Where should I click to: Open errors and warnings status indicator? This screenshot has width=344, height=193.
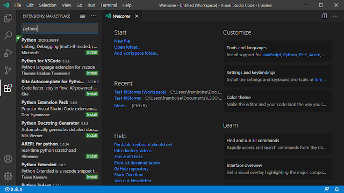click(14, 189)
